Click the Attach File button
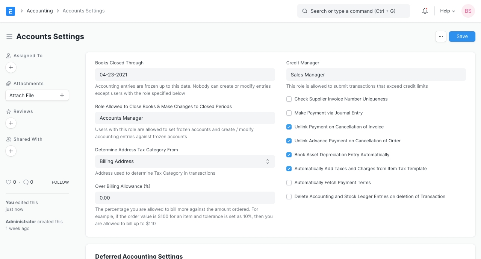Viewport: 481px width, 259px height. coord(37,95)
